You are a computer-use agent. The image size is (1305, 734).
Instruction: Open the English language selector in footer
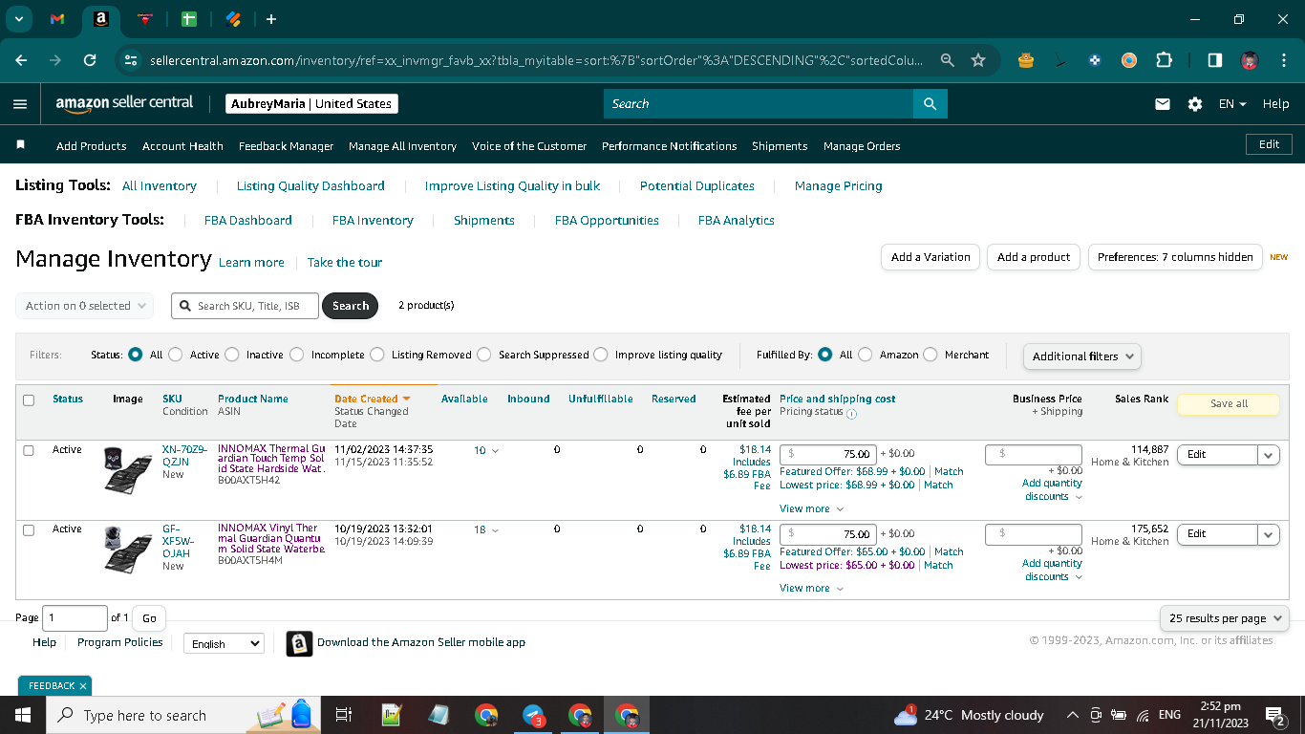click(x=224, y=643)
